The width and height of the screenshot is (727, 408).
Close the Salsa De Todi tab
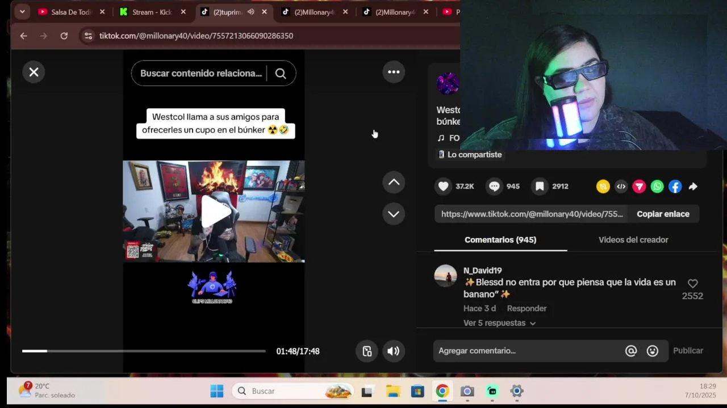point(102,12)
